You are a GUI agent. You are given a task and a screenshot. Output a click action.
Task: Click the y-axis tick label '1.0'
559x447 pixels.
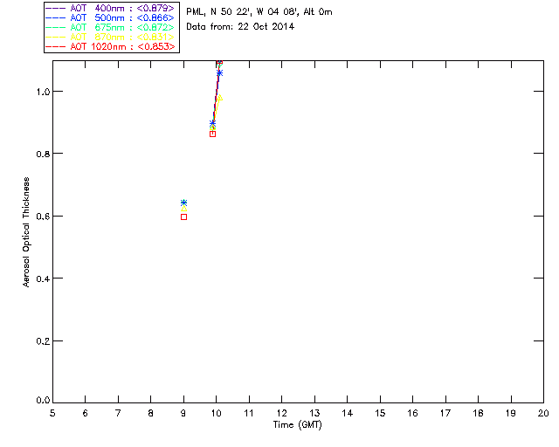pyautogui.click(x=43, y=92)
